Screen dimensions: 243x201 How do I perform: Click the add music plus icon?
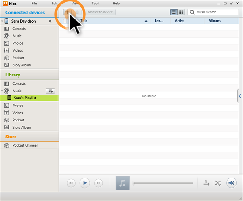[x=67, y=12]
